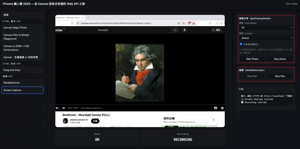Click the Stop Share button
This screenshot has height=149, width=300.
point(280,59)
